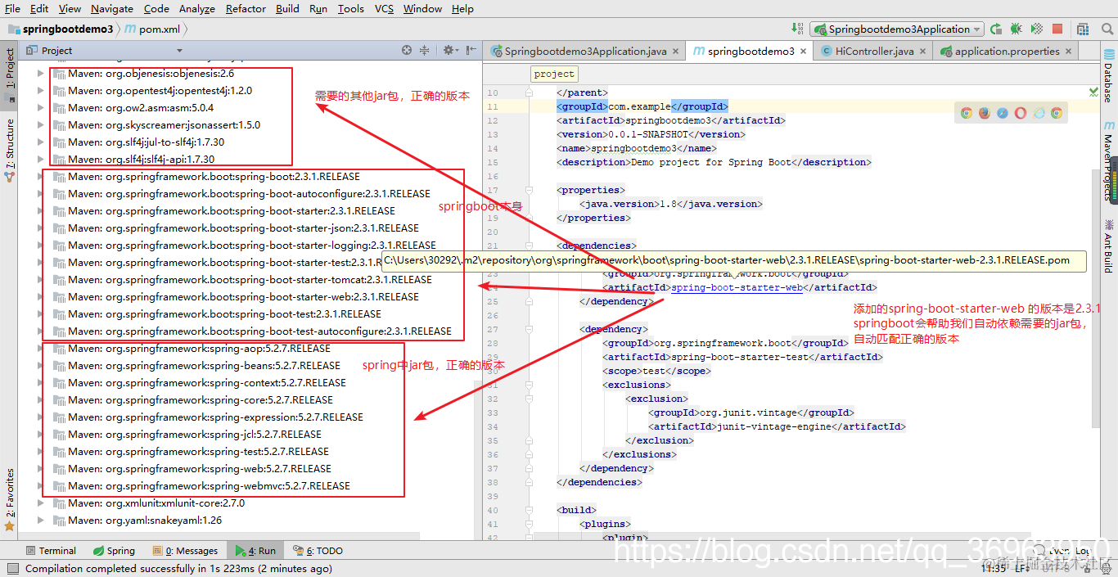Run Springbootdemo3Application with rerun icon
1118x577 pixels.
(996, 29)
